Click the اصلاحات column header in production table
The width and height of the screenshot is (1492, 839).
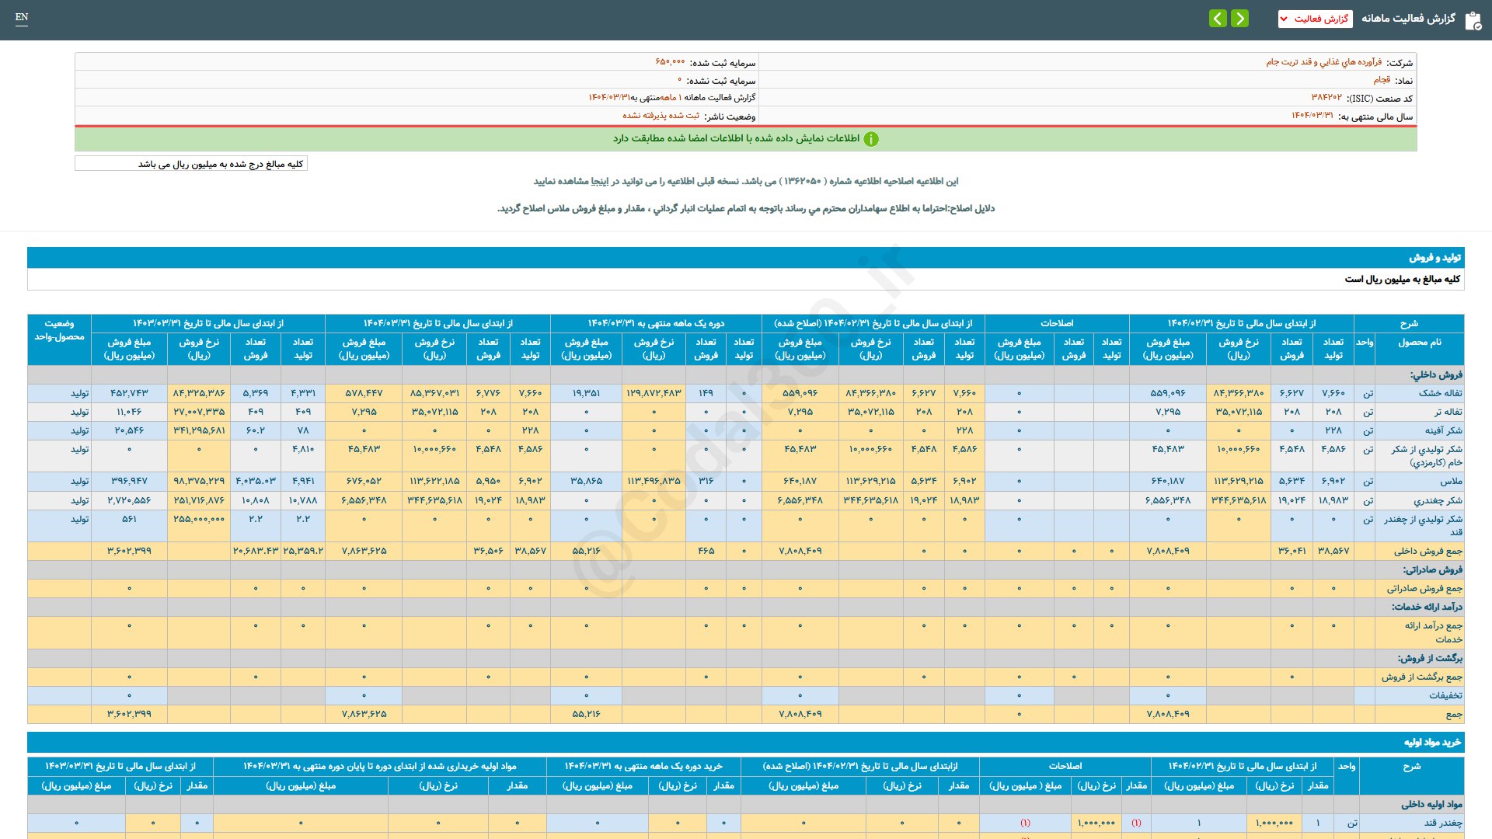tap(1057, 323)
